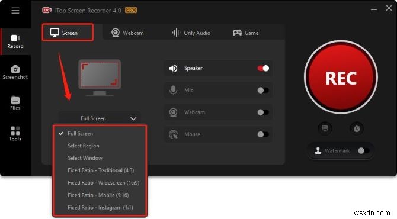
Task: Switch to the Only Audio tab
Action: [x=191, y=33]
